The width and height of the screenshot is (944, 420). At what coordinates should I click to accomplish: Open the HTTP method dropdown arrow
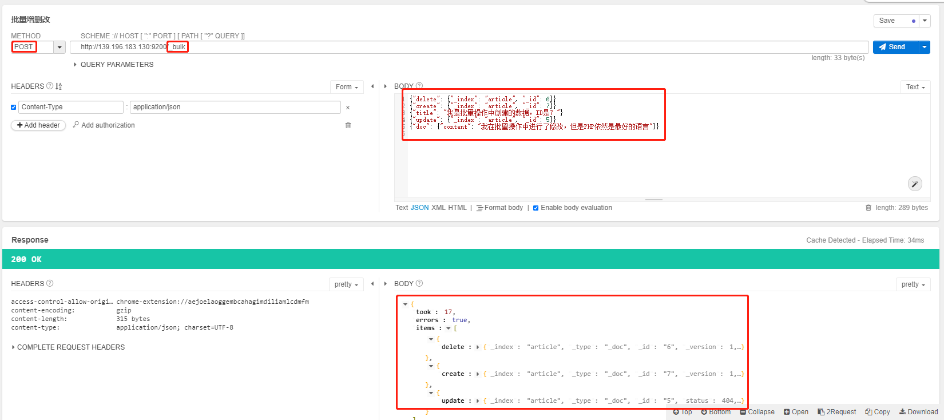coord(60,47)
